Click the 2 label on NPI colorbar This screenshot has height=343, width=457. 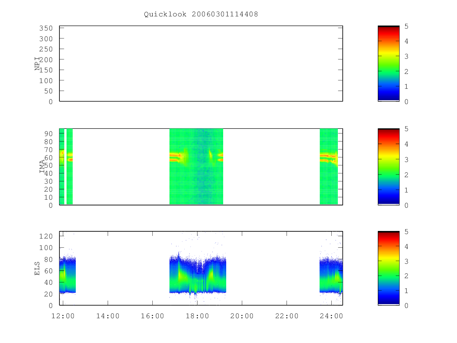point(406,71)
